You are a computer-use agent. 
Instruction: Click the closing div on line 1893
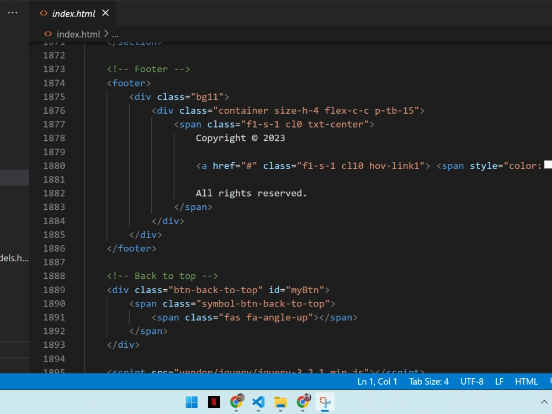123,345
